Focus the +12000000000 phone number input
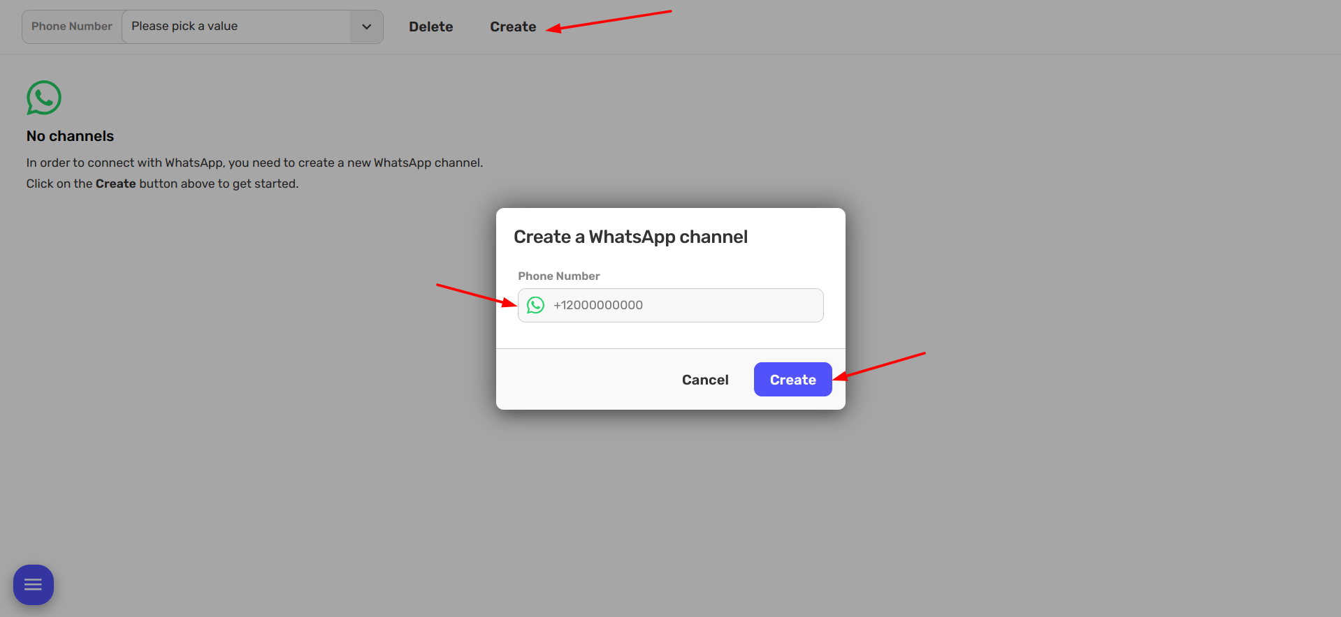The height and width of the screenshot is (617, 1341). click(x=670, y=305)
